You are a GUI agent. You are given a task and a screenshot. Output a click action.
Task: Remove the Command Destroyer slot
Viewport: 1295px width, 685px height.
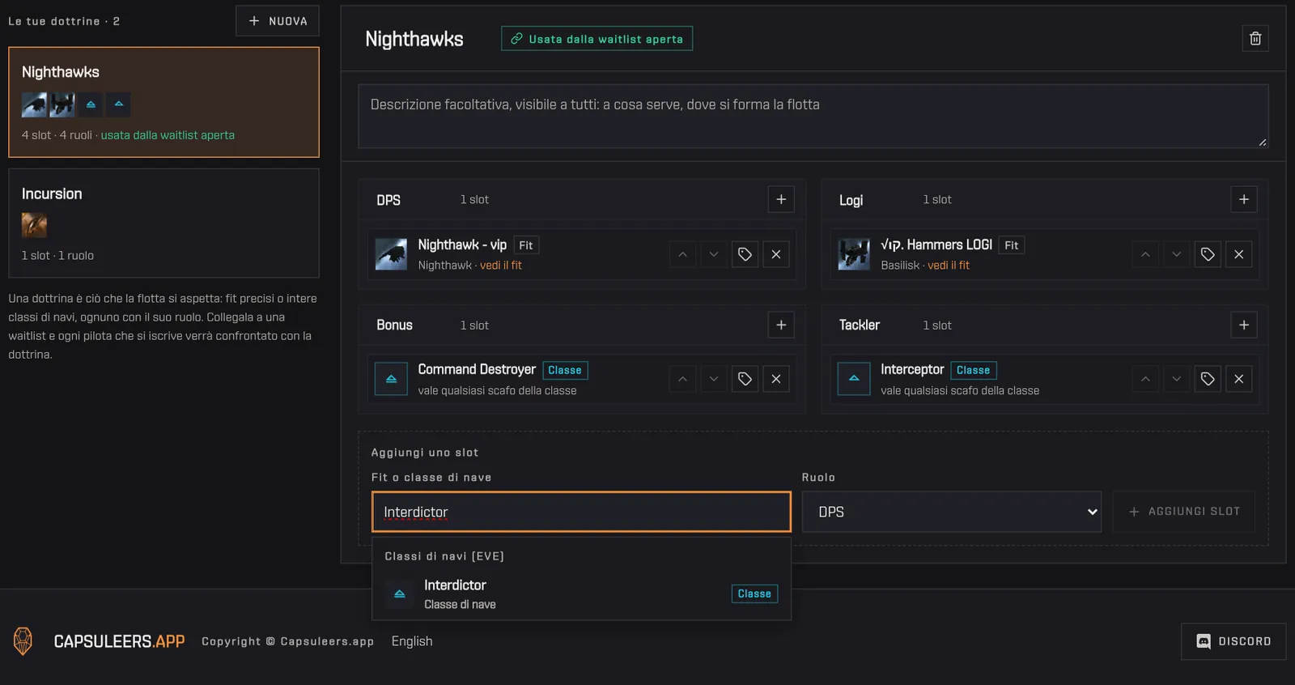pos(776,379)
